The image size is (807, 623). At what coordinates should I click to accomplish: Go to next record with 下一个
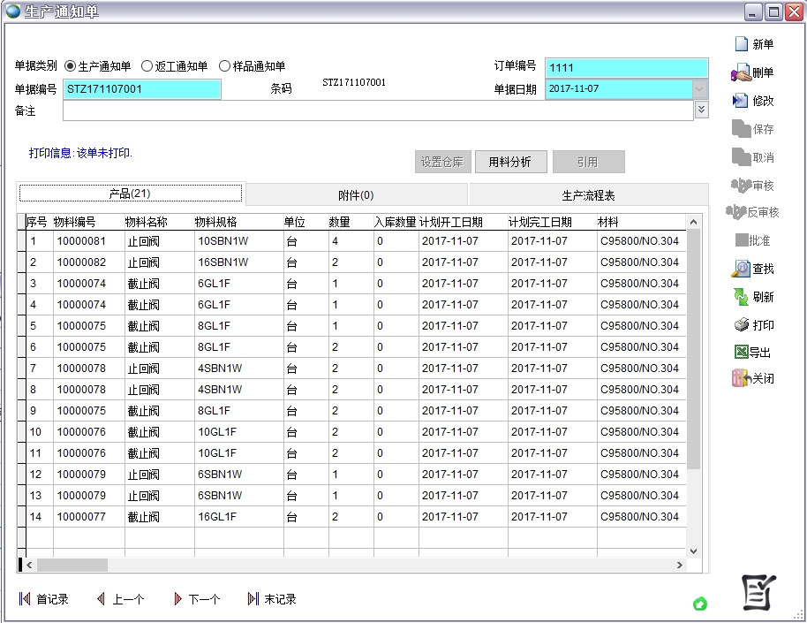click(x=197, y=599)
